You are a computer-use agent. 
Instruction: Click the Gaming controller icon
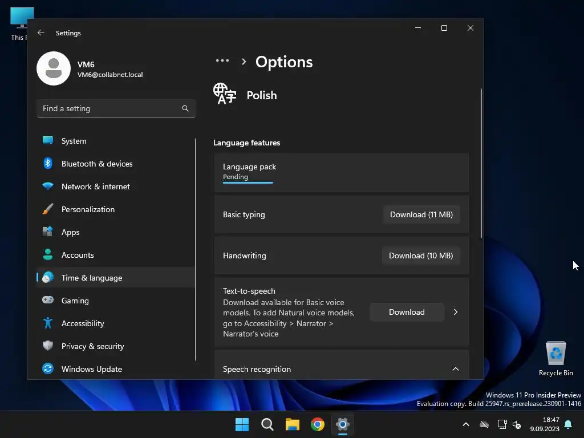click(48, 300)
